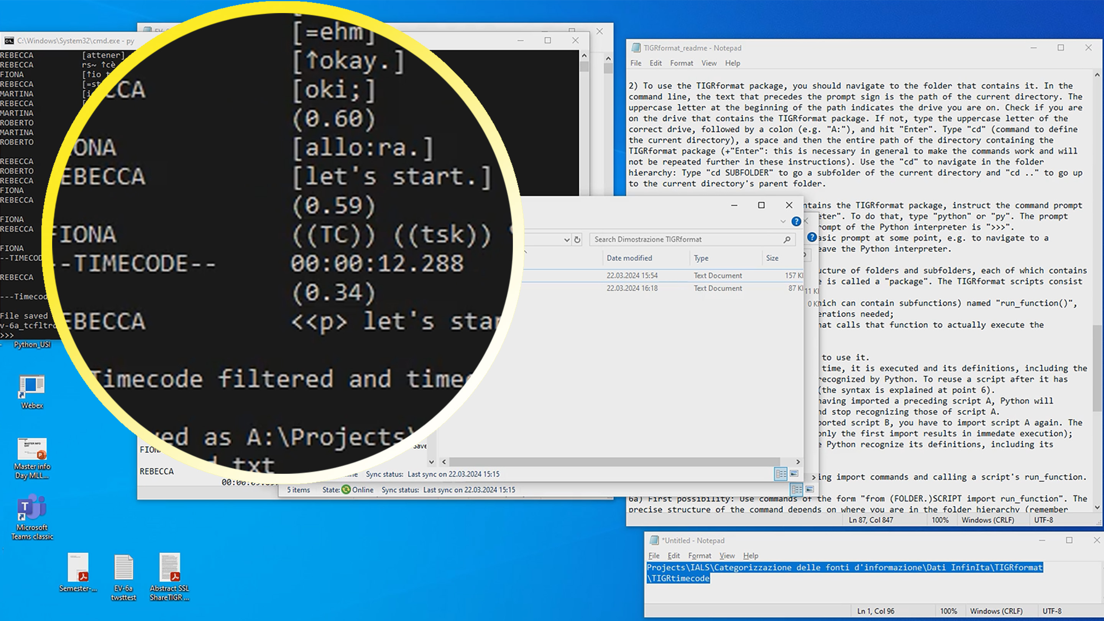This screenshot has height=621, width=1104.
Task: Open the Explorer help question-mark icon
Action: (796, 222)
